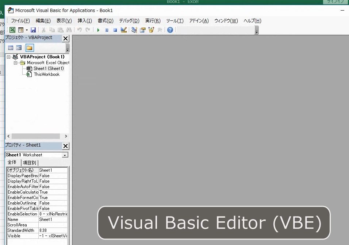Select VBAProject (Book1) in project tree

(x=42, y=57)
